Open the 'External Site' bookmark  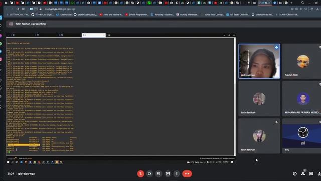64,15
